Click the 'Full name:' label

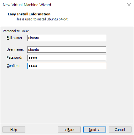coord(14,38)
